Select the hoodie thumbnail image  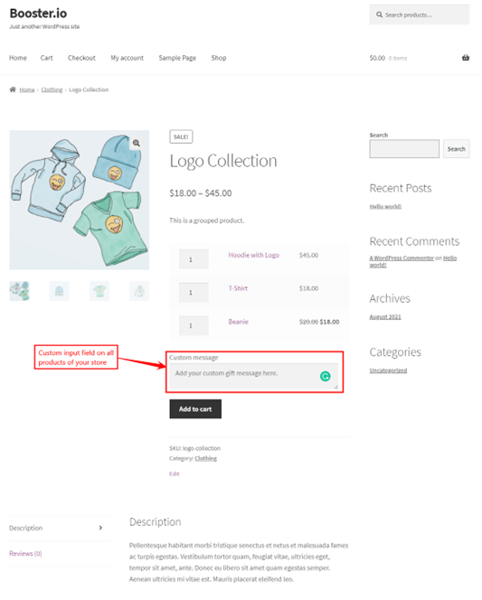coord(139,291)
